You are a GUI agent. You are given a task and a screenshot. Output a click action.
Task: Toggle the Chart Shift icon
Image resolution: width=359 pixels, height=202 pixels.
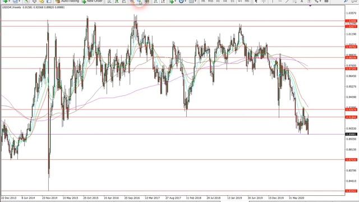(163, 1)
